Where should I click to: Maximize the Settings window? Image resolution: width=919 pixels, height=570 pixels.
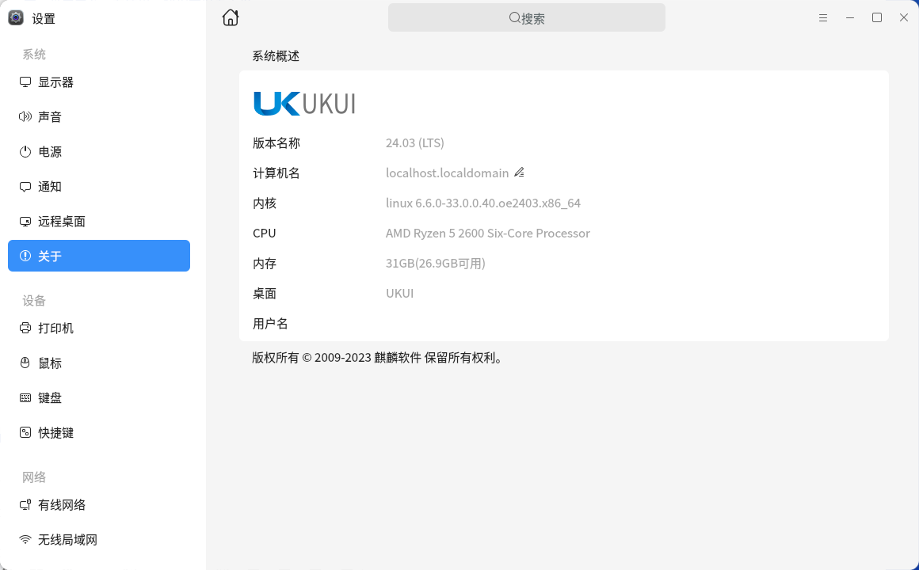[x=877, y=17]
